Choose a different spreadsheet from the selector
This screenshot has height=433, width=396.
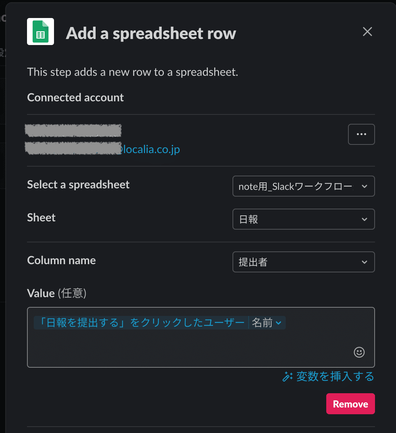303,186
